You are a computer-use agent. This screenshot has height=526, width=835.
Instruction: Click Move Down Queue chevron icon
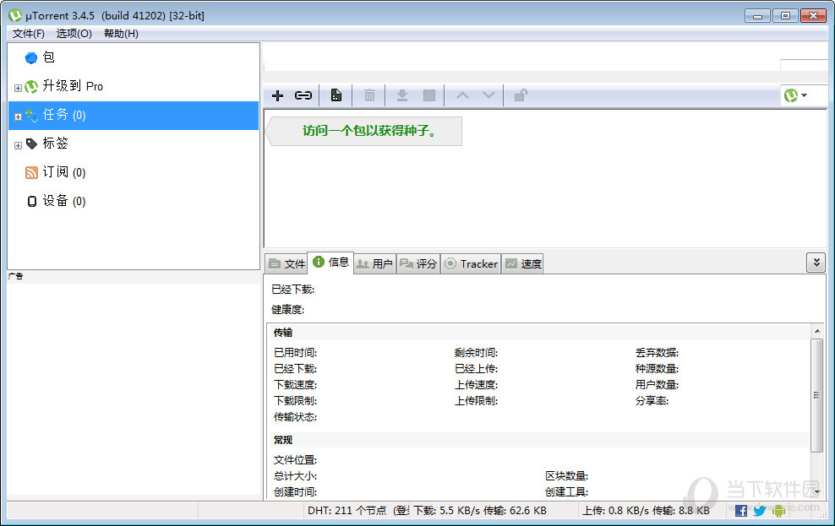[x=488, y=95]
